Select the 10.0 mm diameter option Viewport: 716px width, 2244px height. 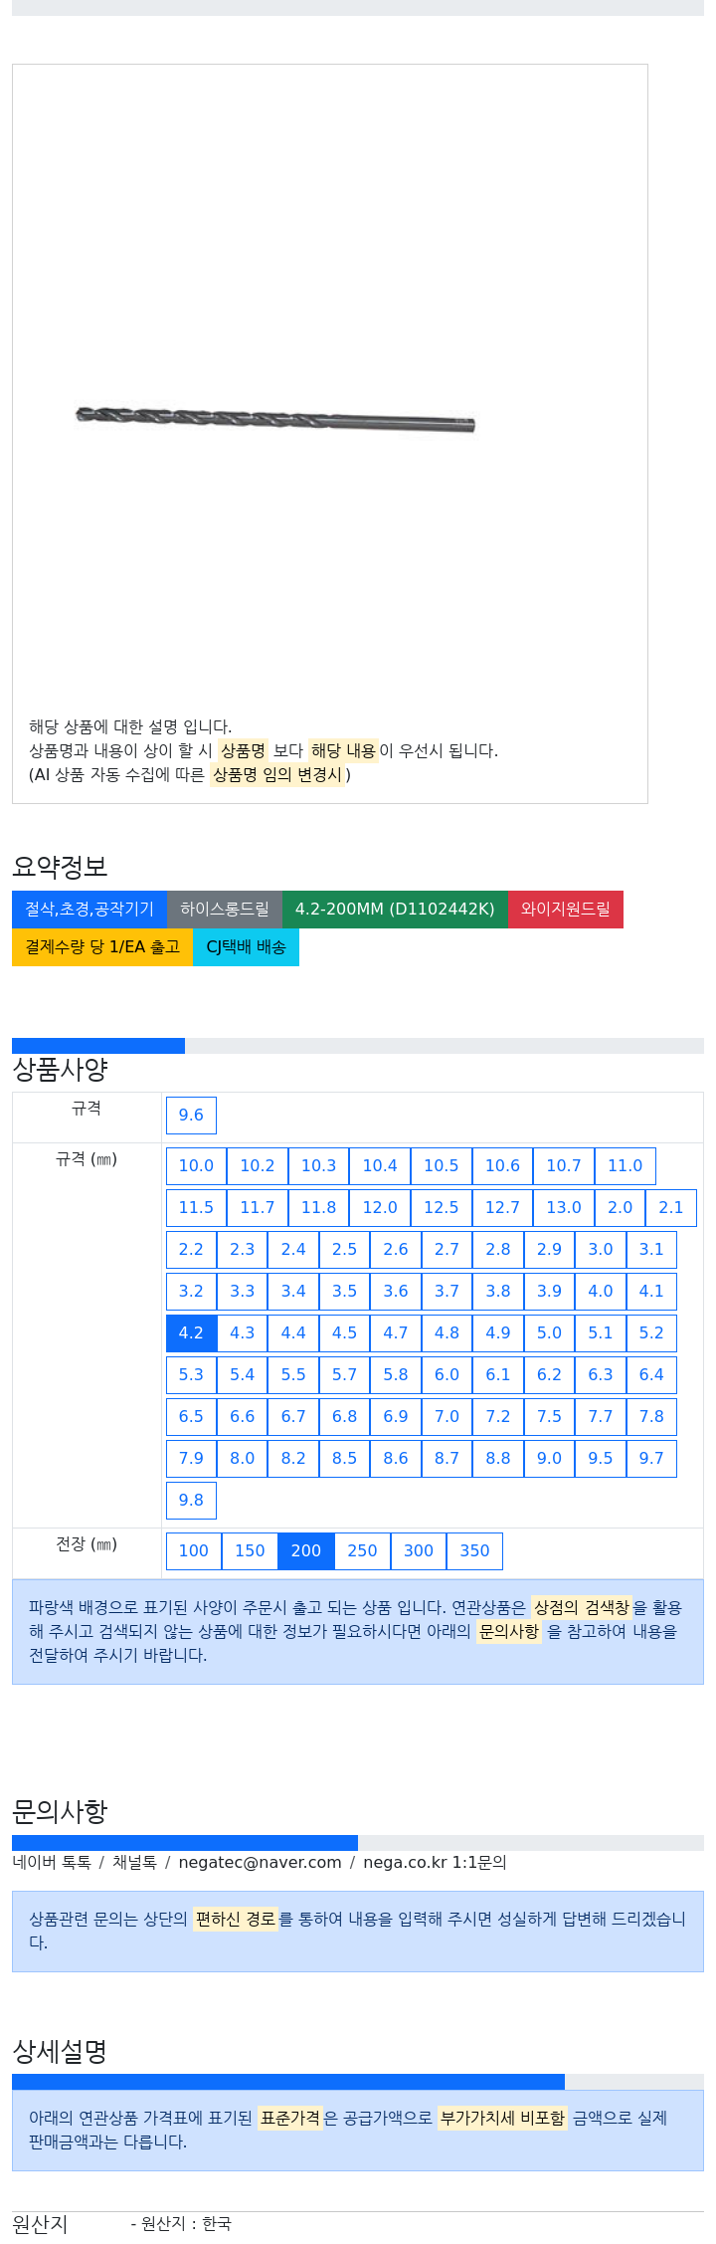click(x=196, y=1166)
